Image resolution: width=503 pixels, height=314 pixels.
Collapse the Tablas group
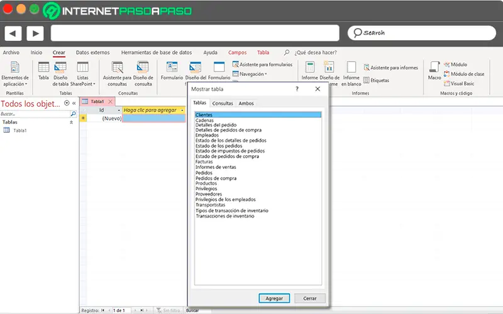tap(71, 122)
